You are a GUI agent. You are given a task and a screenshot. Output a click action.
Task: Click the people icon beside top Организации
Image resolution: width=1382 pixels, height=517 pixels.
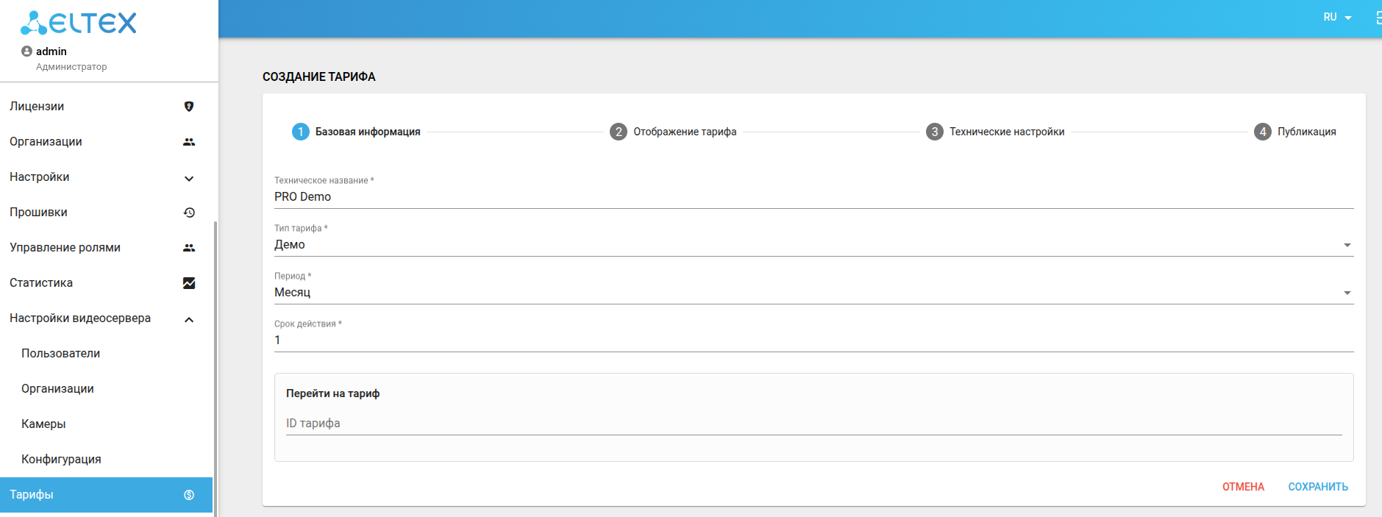189,142
